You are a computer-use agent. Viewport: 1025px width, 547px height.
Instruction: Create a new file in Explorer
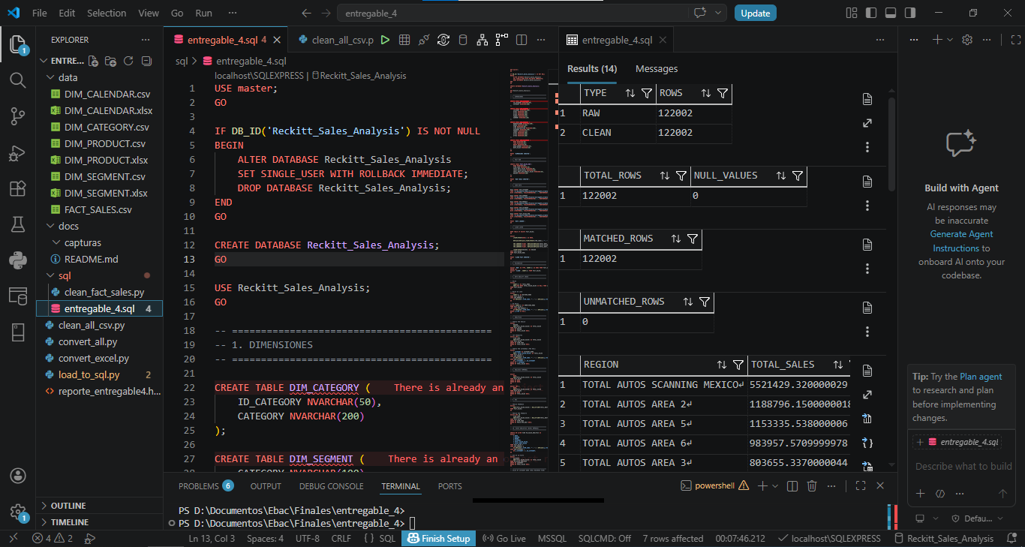[x=93, y=61]
